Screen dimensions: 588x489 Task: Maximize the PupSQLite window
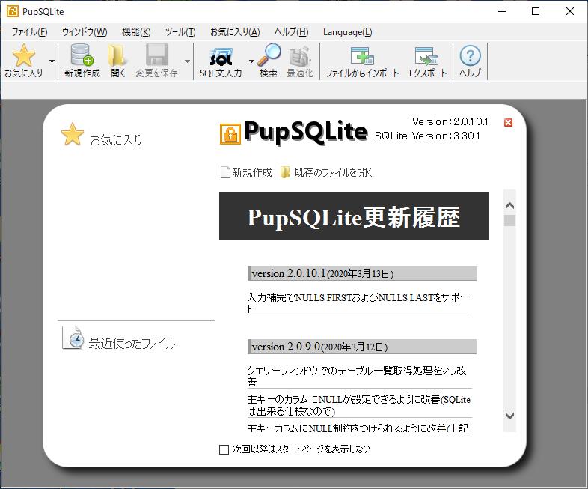[x=536, y=11]
